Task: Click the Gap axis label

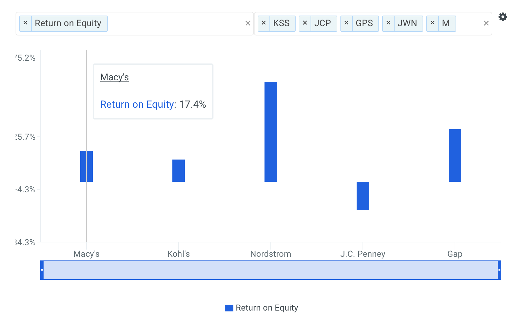Action: point(455,254)
